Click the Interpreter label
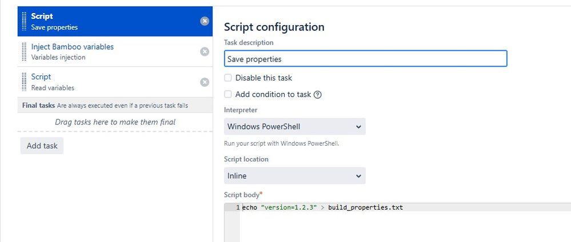Screen dimensions: 571x242 (241, 110)
